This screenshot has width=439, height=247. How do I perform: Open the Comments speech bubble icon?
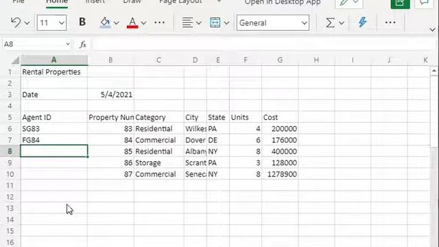(425, 3)
